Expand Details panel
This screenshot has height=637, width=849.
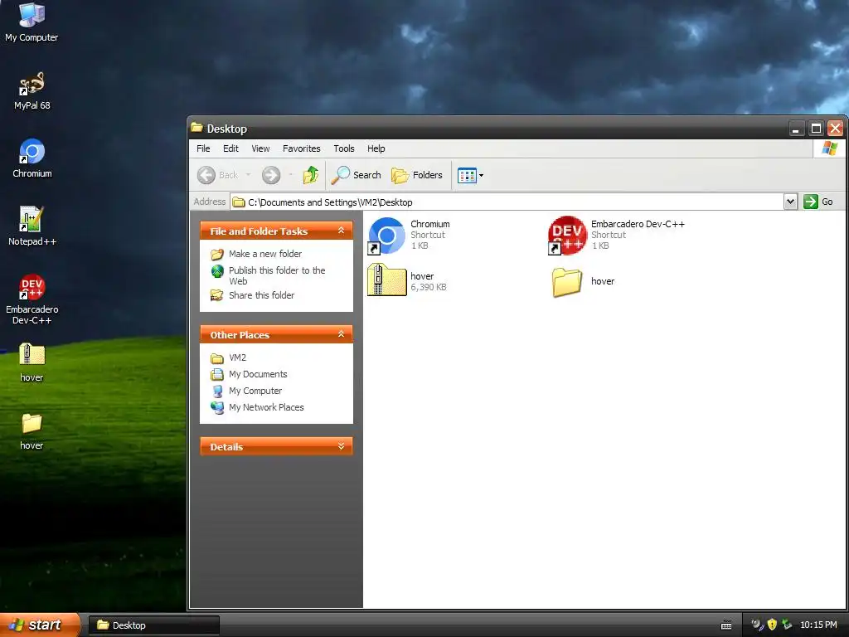pos(341,446)
